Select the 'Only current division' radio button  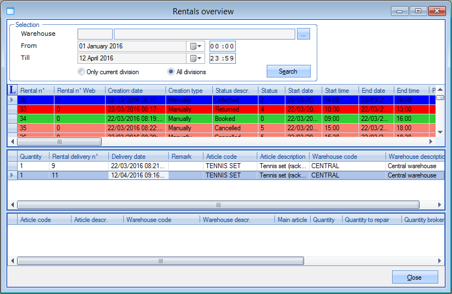click(81, 71)
